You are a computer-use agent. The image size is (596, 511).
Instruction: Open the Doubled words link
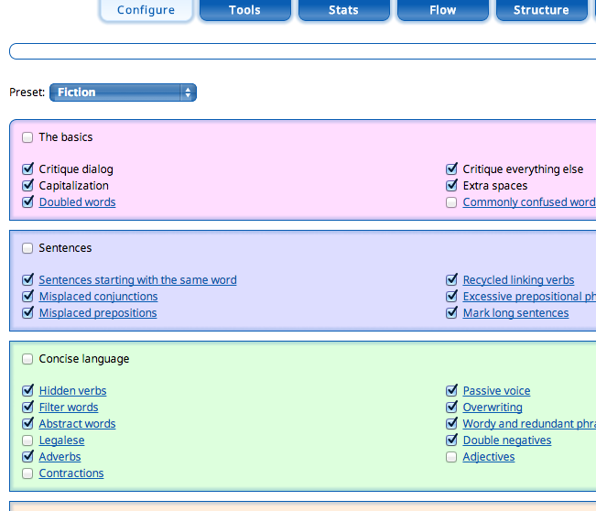point(77,202)
